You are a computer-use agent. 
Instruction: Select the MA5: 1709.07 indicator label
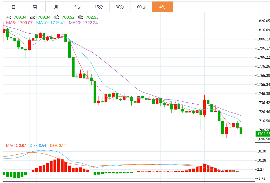19,23
